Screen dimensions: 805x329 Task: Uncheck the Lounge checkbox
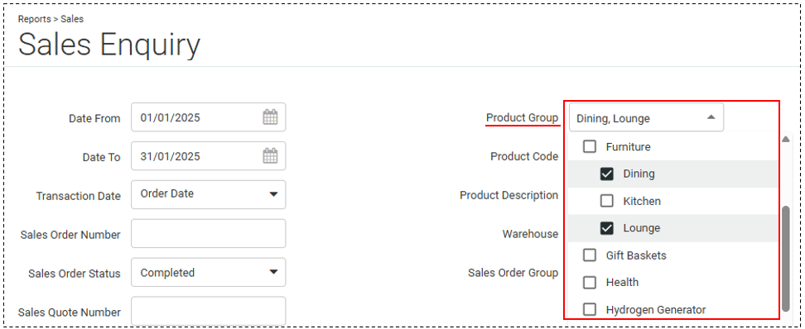pos(607,228)
